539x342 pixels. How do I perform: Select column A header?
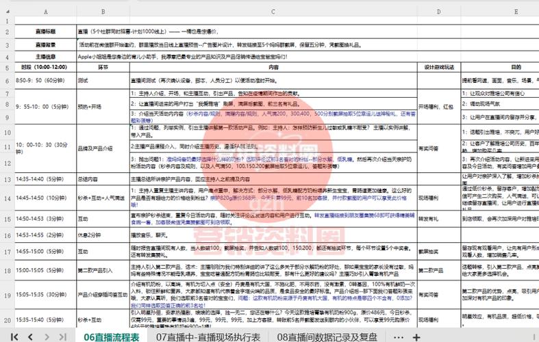pyautogui.click(x=45, y=12)
